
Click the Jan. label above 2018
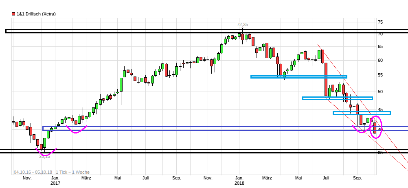pyautogui.click(x=239, y=178)
